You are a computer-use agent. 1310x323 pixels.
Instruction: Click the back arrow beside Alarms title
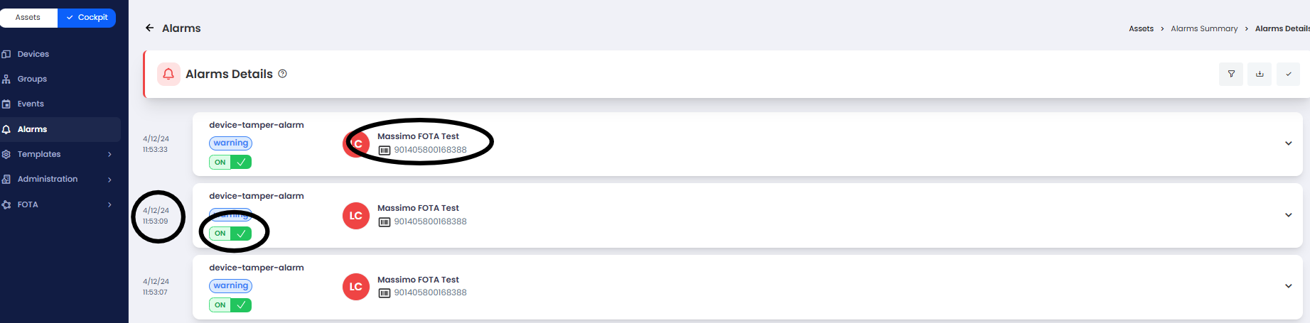coord(149,28)
